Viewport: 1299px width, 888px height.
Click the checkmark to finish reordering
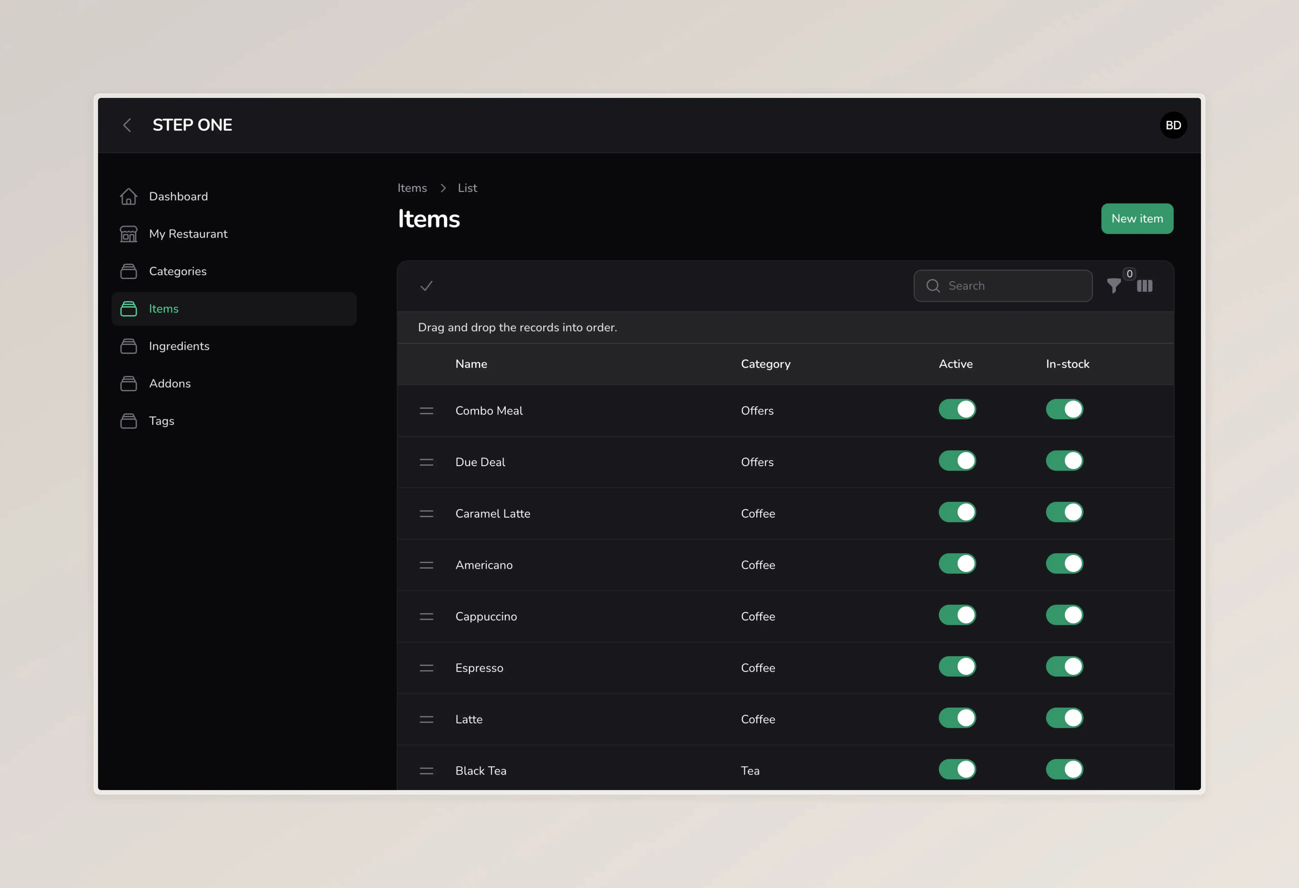coord(426,286)
